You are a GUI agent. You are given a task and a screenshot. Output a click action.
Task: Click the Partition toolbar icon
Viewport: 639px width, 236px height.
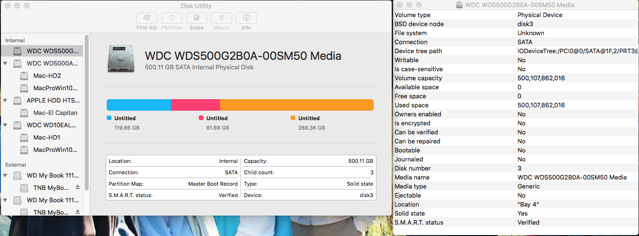172,18
